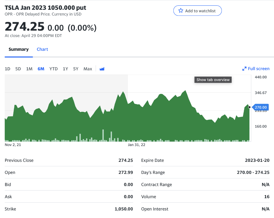Screen dimensions: 274x218
Task: Click the 270.00 price marker on chart
Action: [x=261, y=107]
